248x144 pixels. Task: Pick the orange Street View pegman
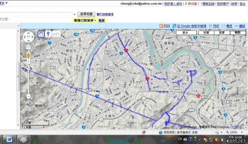pos(28,56)
